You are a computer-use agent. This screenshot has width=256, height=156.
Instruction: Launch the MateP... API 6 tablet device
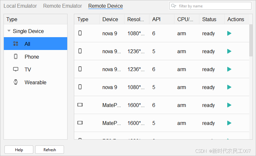point(229,105)
